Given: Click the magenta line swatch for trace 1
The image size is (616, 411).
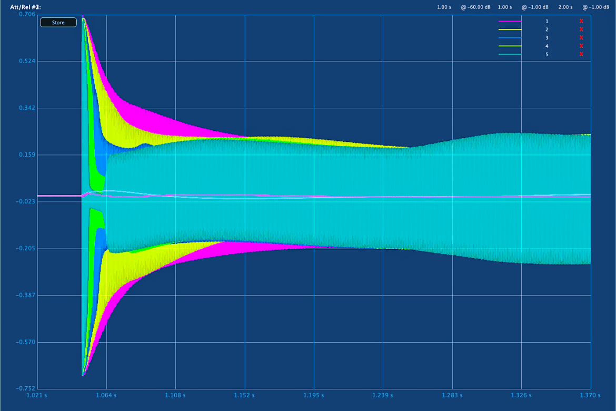Looking at the screenshot, I should [510, 21].
